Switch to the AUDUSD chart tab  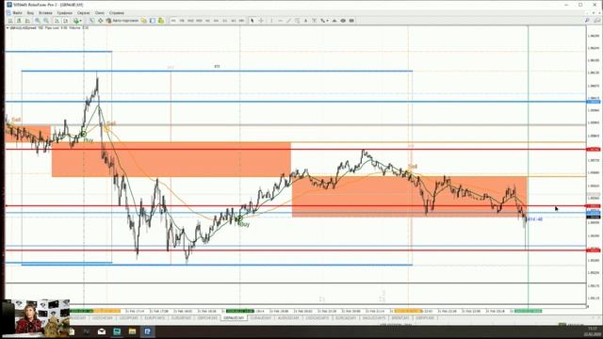pos(288,318)
